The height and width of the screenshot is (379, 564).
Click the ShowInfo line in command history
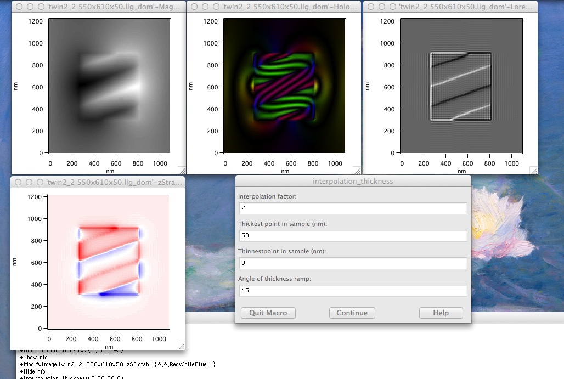[x=36, y=357]
